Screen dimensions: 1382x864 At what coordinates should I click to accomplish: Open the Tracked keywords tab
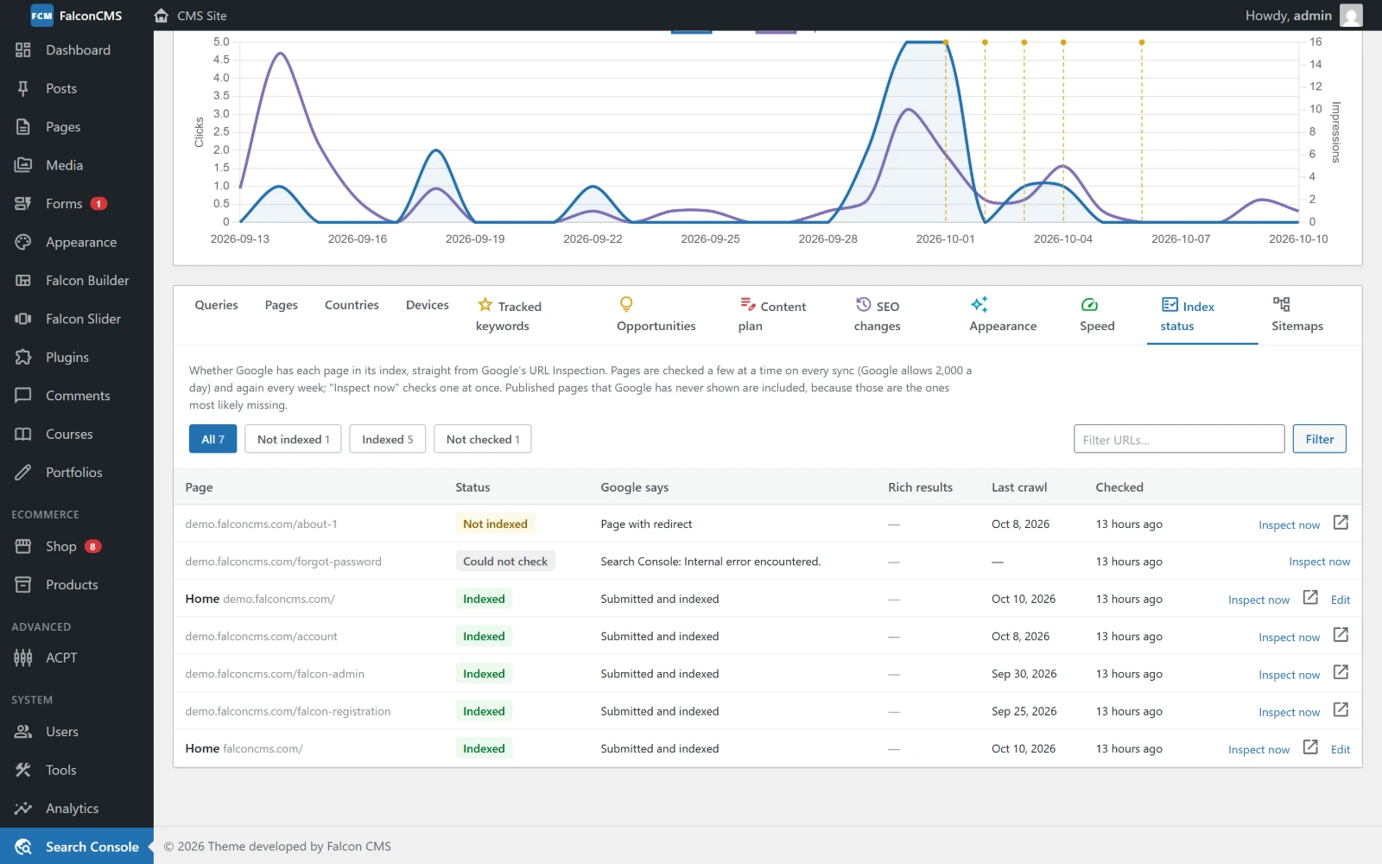509,315
